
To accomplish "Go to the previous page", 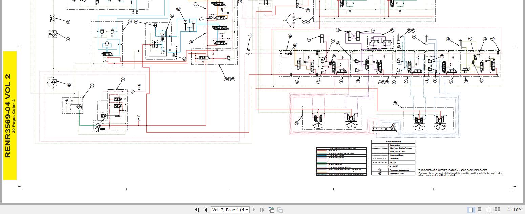I will 206,210.
